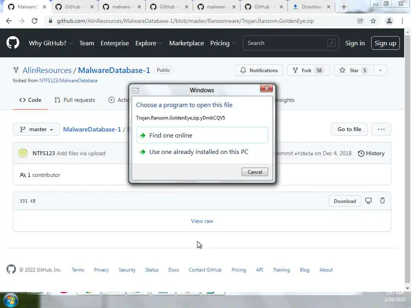411x308 pixels.
Task: Go back using browser back arrow
Action: 9,21
